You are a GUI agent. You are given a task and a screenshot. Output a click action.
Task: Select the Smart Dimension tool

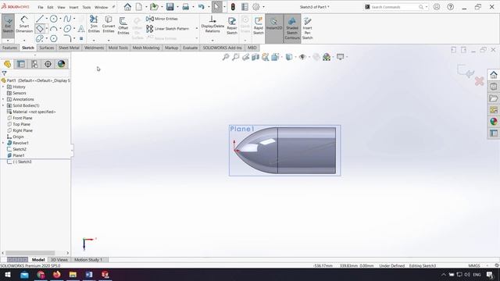pyautogui.click(x=24, y=24)
